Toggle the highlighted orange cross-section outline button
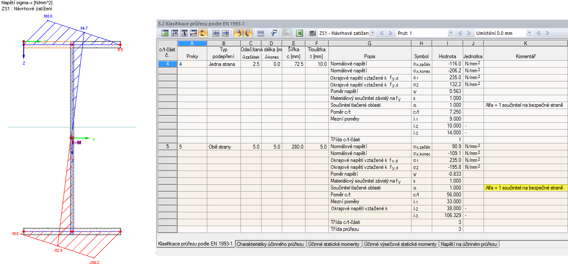 (x=203, y=33)
